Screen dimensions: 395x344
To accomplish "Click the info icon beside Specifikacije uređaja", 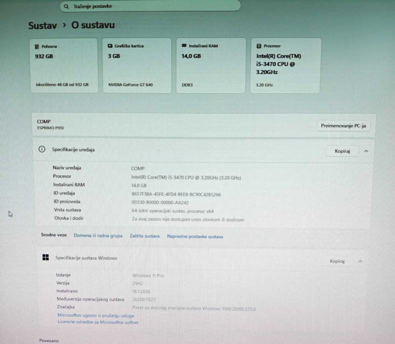I will tap(42, 149).
